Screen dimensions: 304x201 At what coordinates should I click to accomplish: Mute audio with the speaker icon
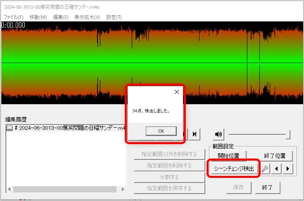click(218, 134)
